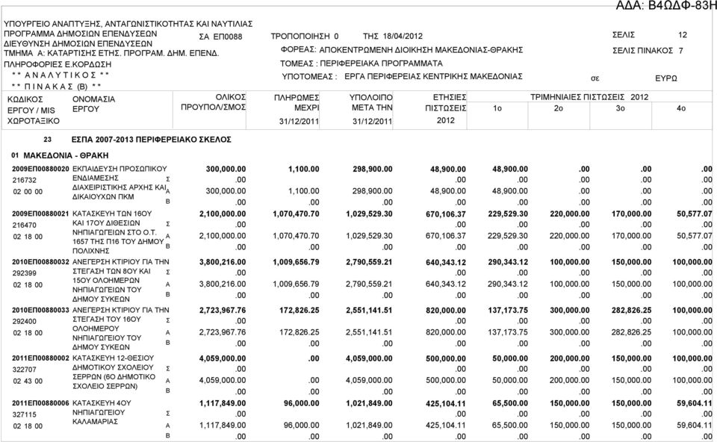This screenshot has width=717, height=442.
Task: Click MIS number '322707'
Action: click(24, 370)
